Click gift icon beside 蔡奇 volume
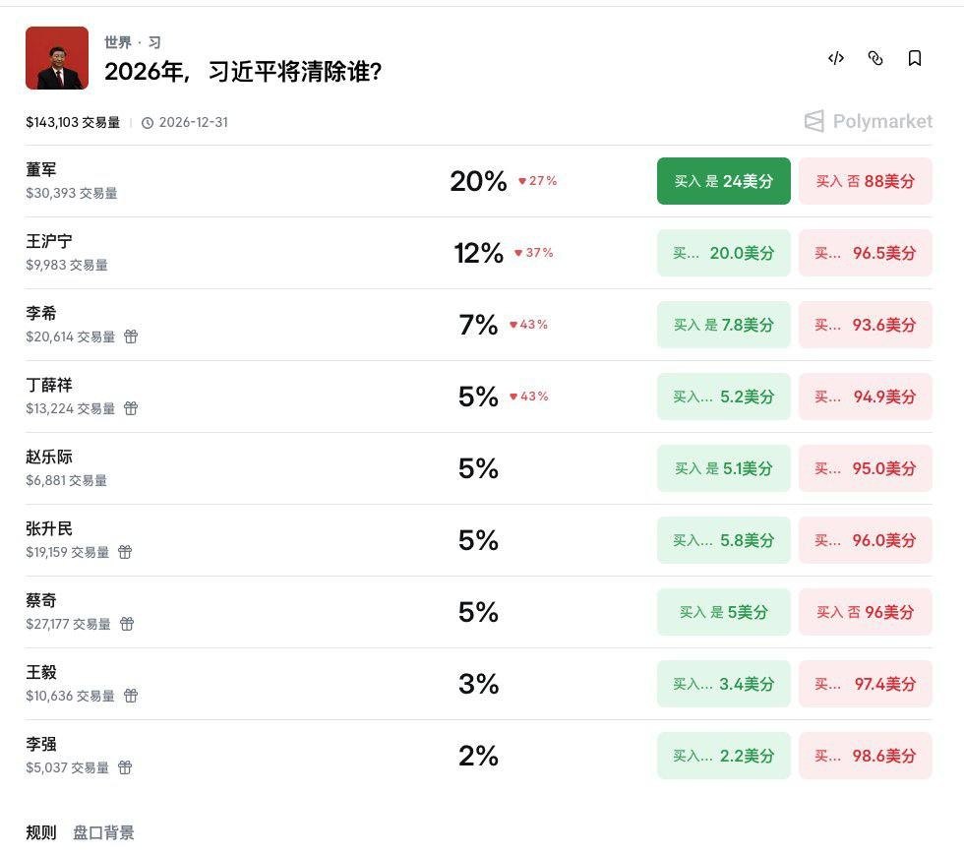The height and width of the screenshot is (856, 964). 127,624
